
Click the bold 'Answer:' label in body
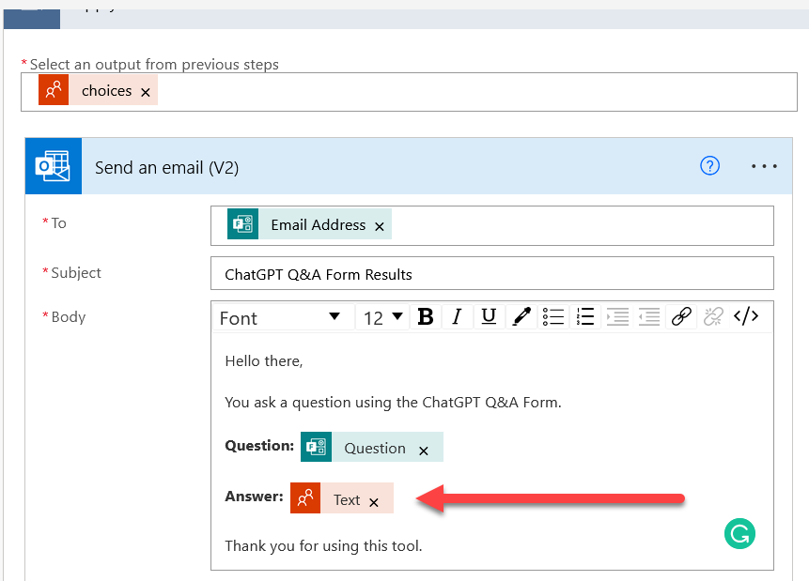click(x=254, y=497)
